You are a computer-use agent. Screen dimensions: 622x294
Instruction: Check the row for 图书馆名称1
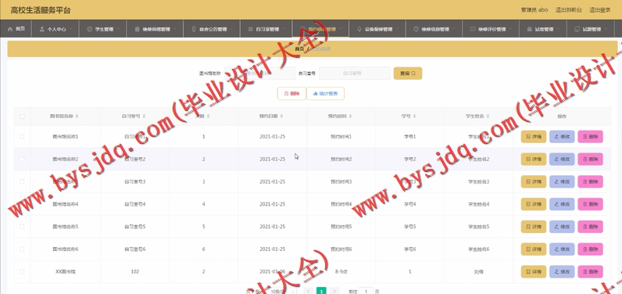click(22, 137)
